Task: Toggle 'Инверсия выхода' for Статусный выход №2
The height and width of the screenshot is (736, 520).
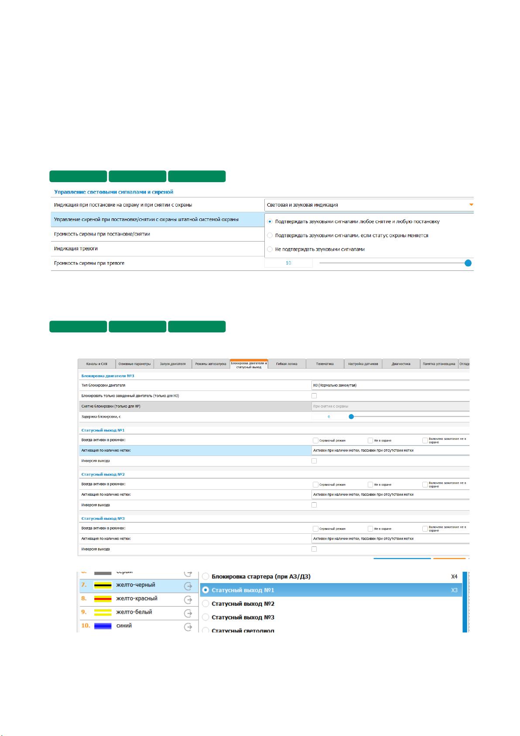Action: pos(314,505)
